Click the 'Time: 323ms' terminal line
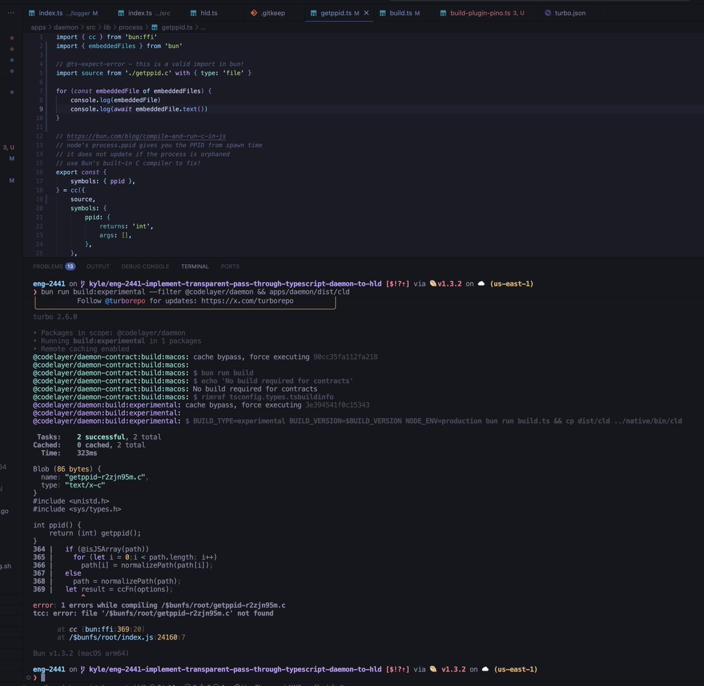 click(x=69, y=453)
